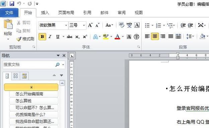Apply distributed alignment
Image resolution: width=209 pixels, height=128 pixels.
[x=178, y=36]
